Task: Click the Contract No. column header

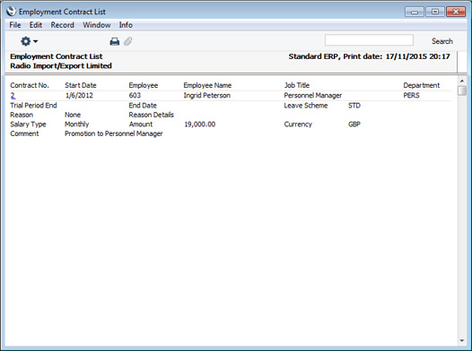Action: (x=30, y=85)
